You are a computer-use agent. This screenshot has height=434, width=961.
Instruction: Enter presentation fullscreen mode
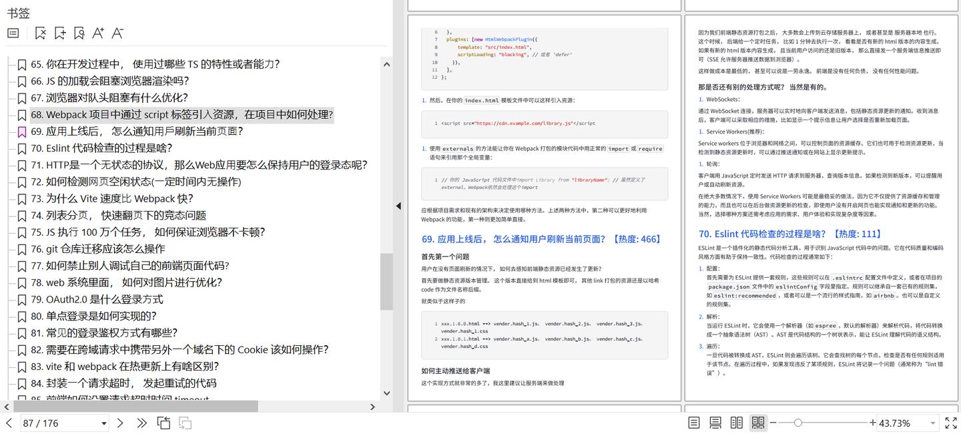950,423
